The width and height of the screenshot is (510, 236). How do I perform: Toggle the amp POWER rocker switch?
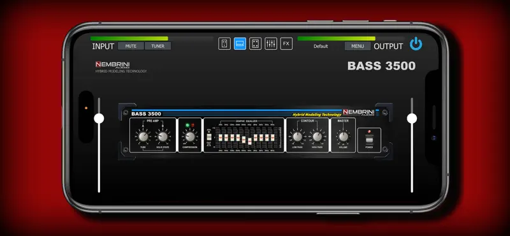[x=369, y=140]
